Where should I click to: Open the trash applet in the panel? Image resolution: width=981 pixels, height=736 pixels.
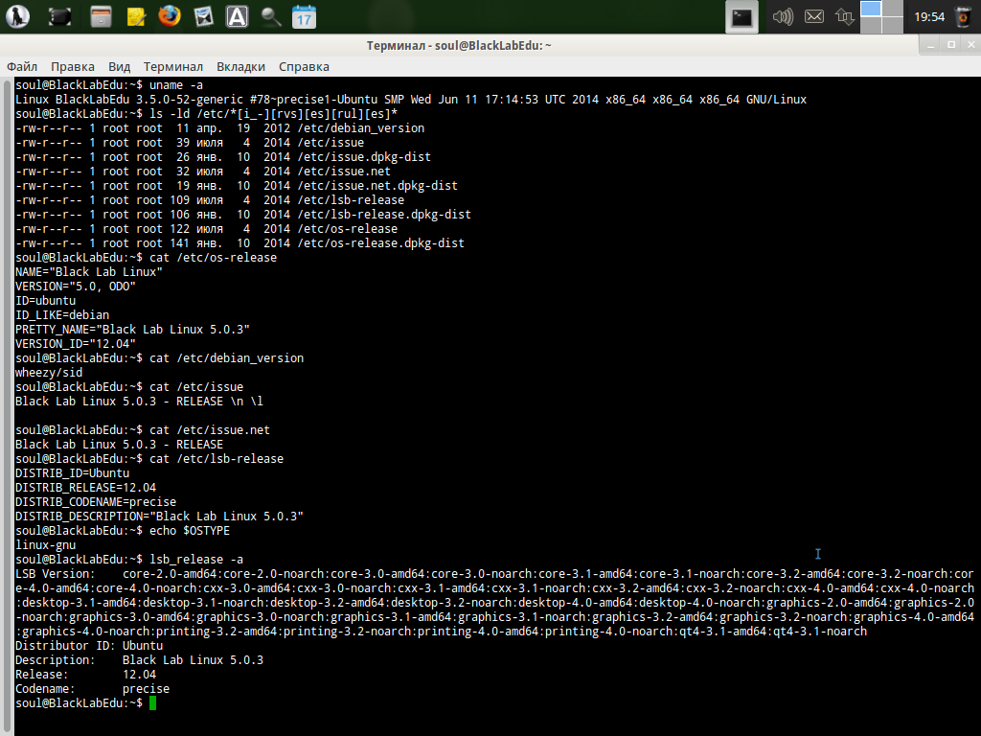point(964,16)
